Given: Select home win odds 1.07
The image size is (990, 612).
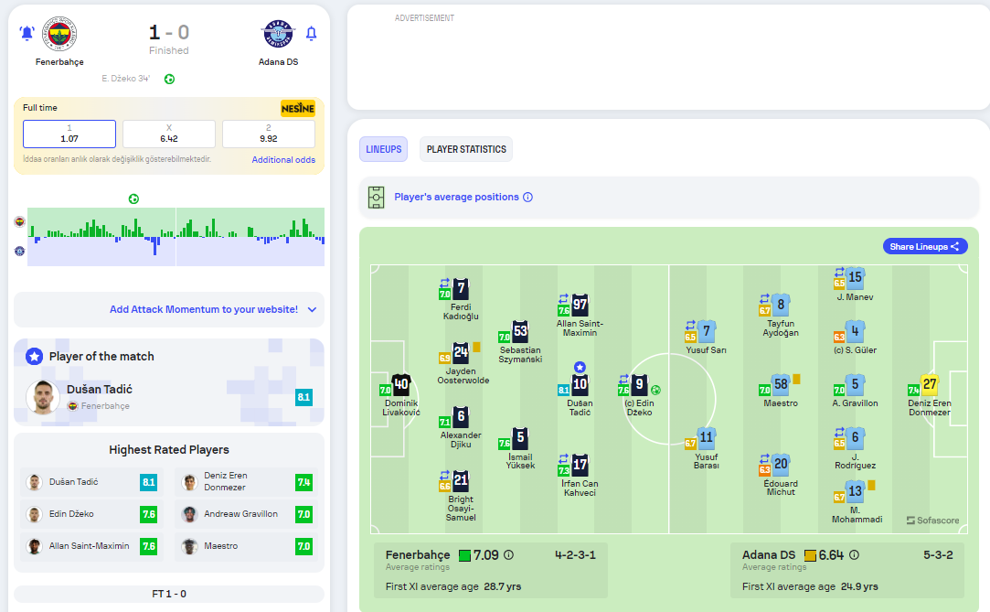Looking at the screenshot, I should [69, 134].
